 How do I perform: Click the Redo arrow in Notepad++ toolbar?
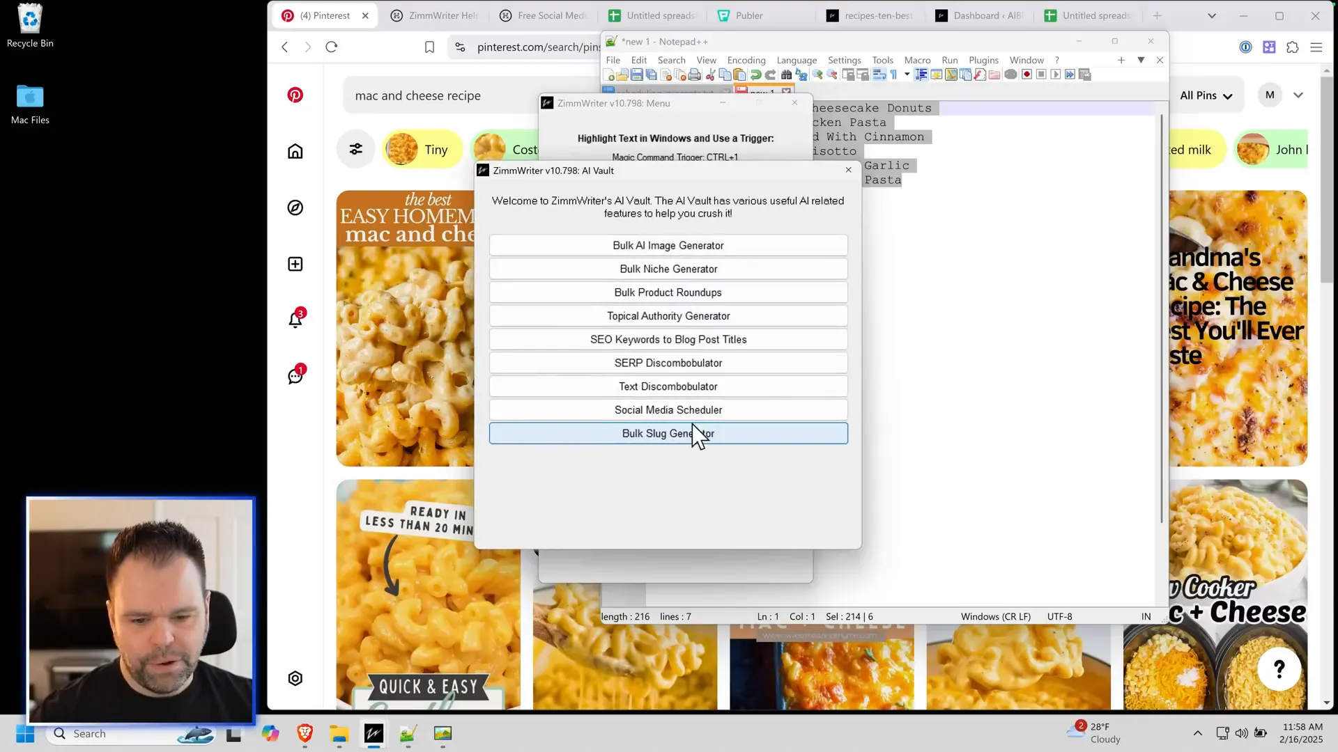[770, 75]
